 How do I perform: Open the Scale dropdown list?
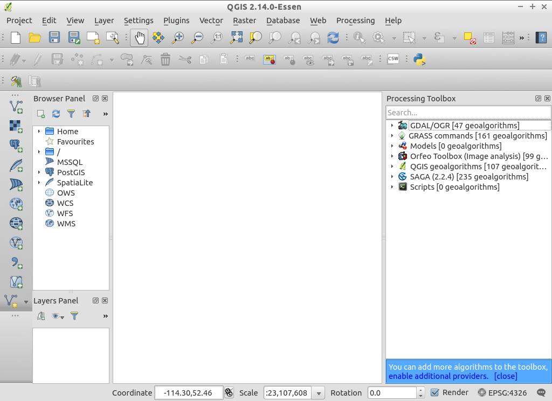[x=319, y=393]
